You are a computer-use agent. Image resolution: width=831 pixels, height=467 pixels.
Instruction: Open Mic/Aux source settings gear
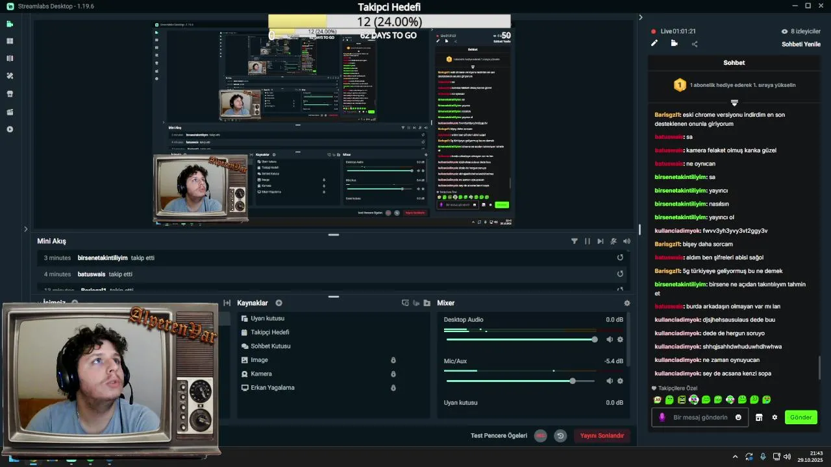[x=620, y=381]
